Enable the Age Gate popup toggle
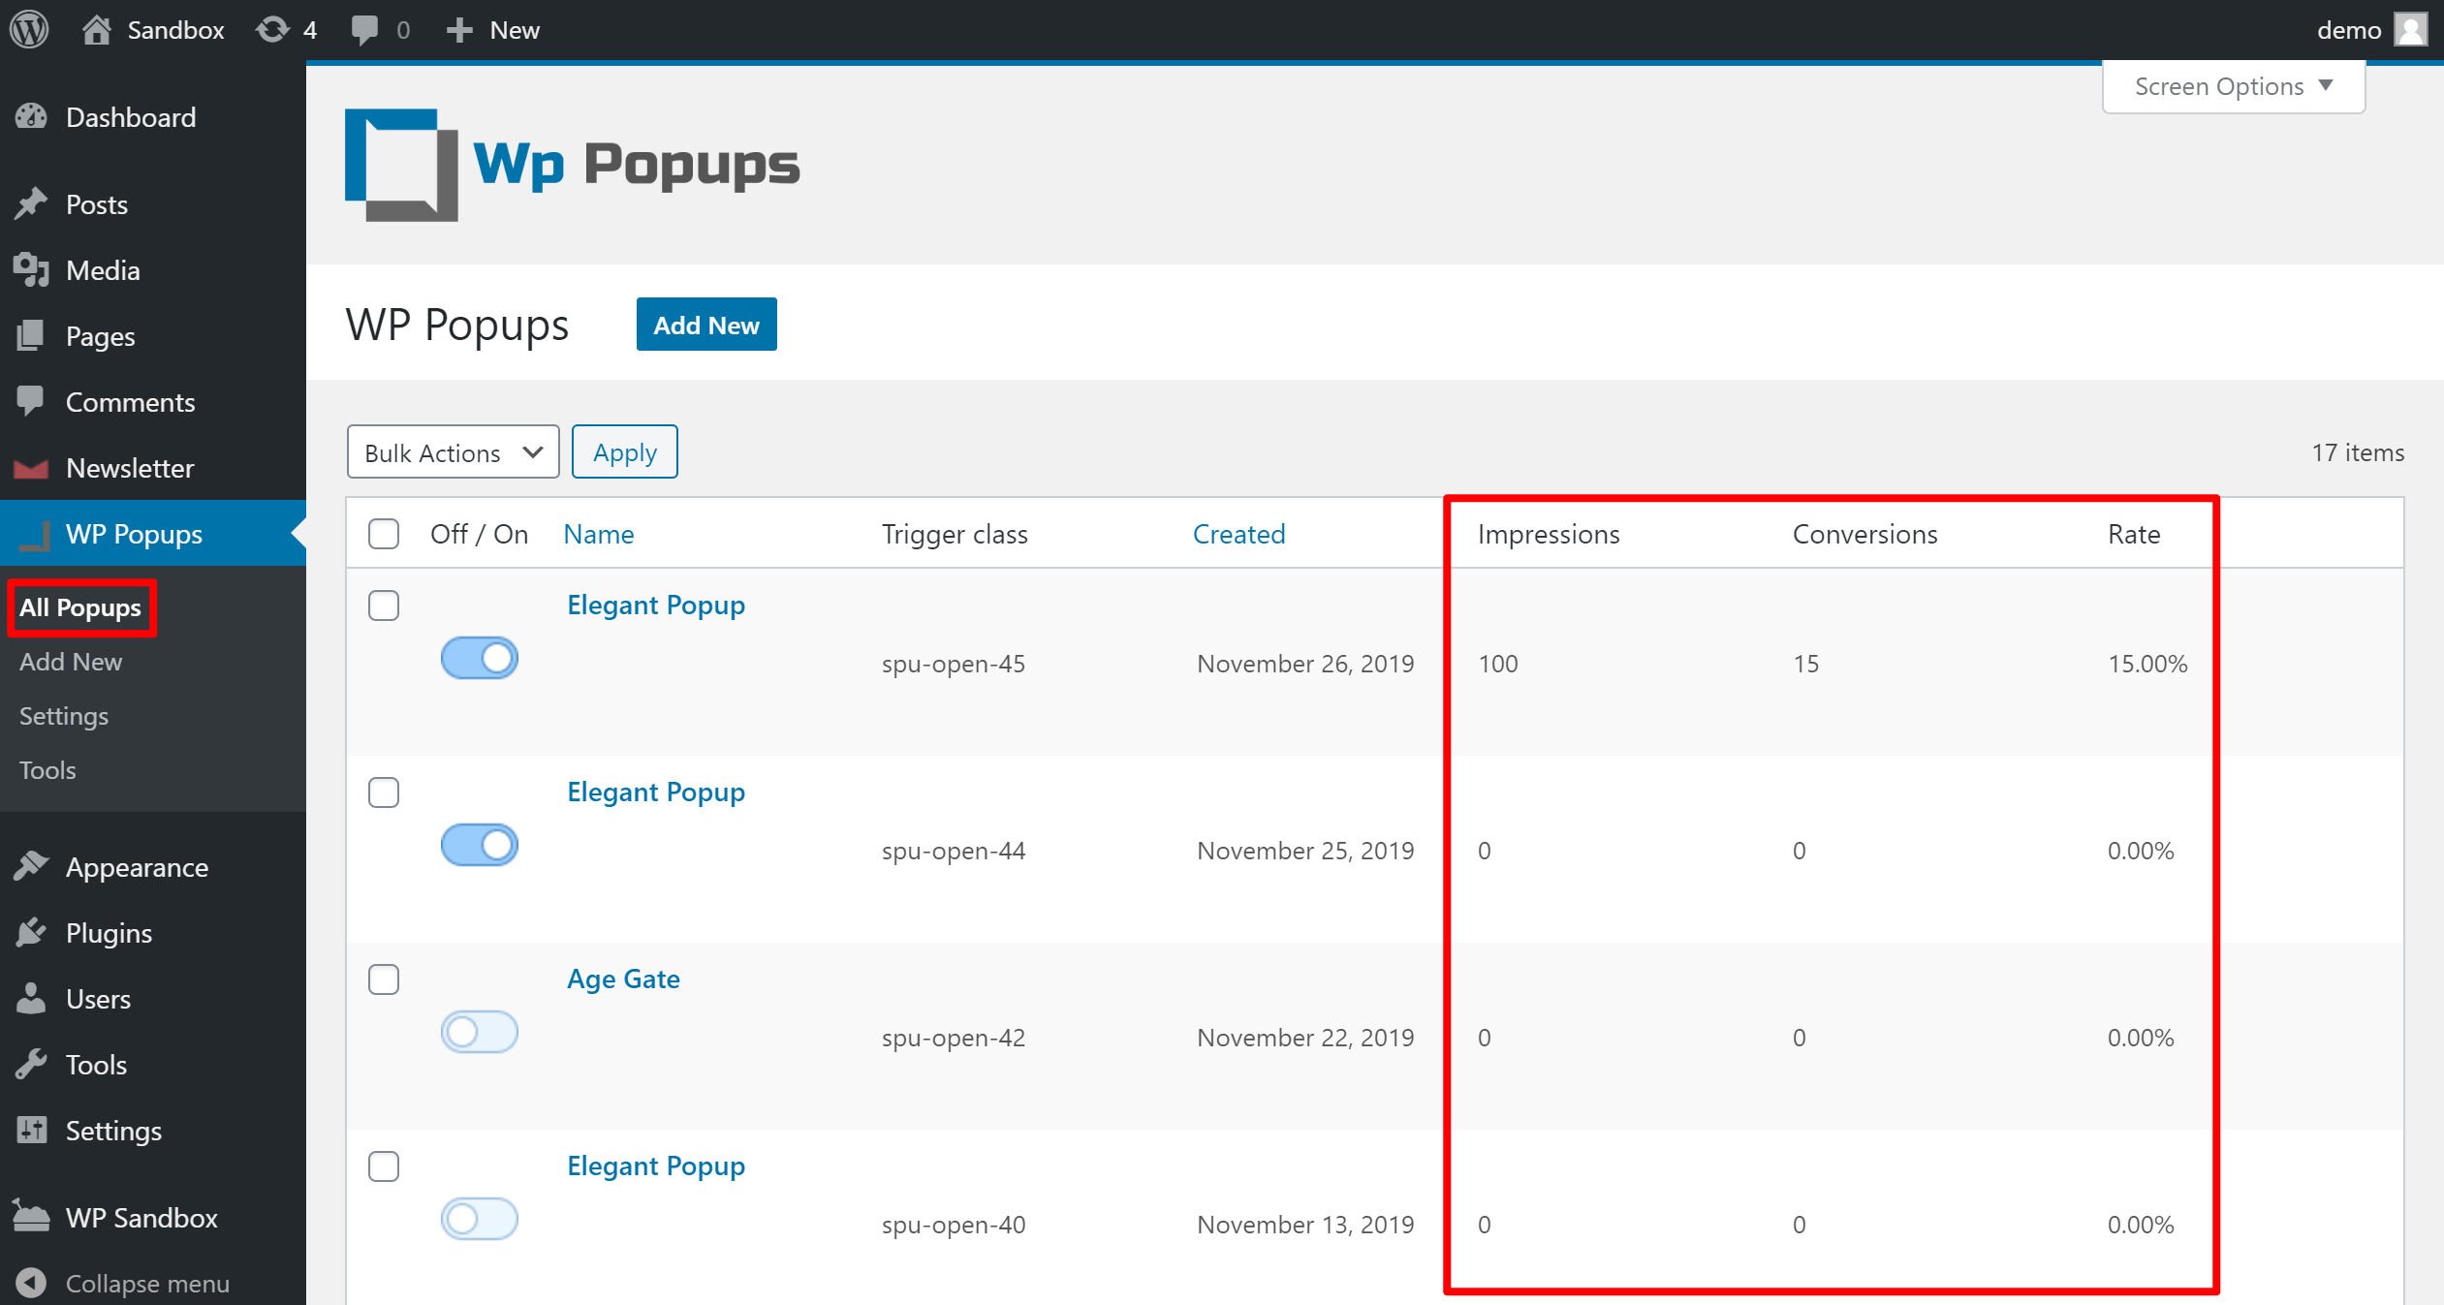This screenshot has height=1305, width=2444. [x=480, y=1032]
